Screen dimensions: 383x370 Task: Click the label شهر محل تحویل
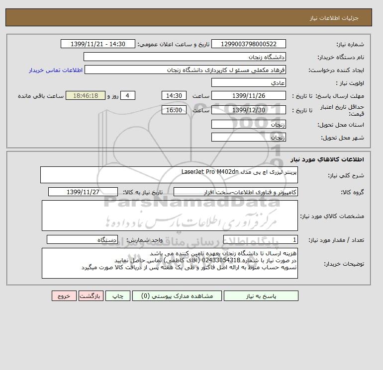342,138
